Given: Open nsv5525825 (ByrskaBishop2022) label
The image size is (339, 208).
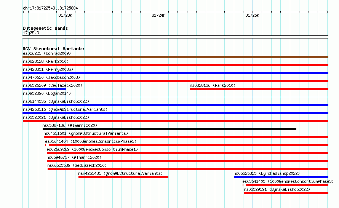Looking at the screenshot, I should 267,173.
